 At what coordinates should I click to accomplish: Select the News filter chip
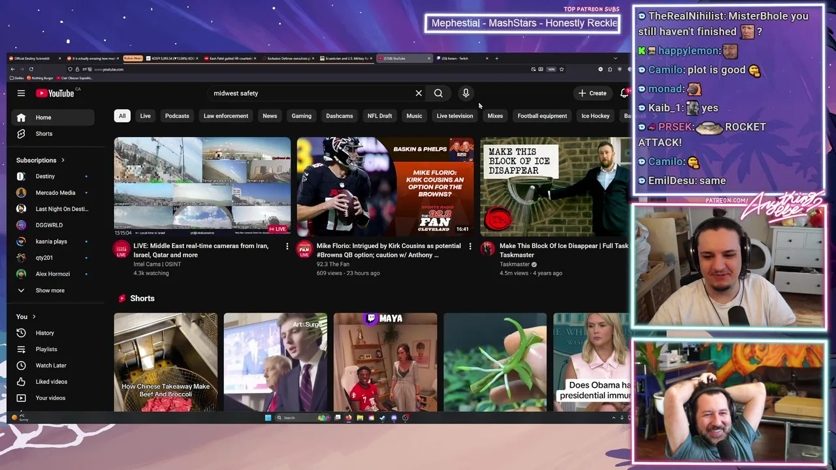pyautogui.click(x=270, y=116)
